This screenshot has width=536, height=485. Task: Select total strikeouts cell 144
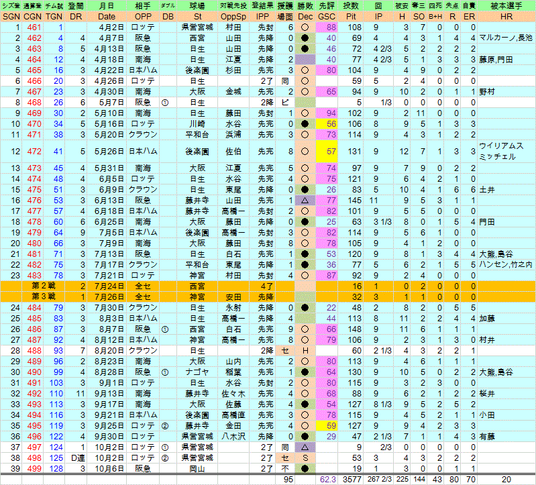(419, 479)
